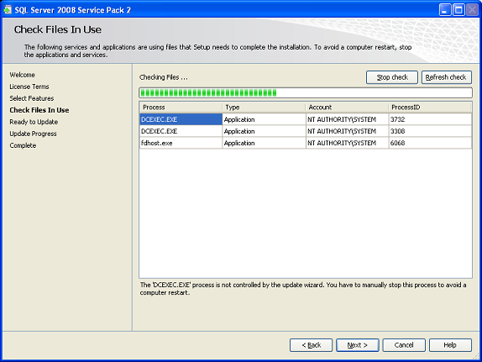Minimize the Service Pack 2 window
This screenshot has height=362, width=482.
click(x=444, y=10)
